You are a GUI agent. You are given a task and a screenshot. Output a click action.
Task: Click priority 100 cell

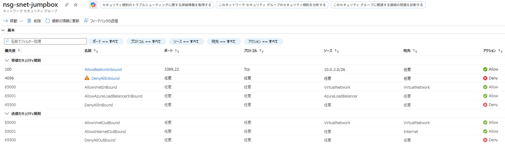coord(8,69)
